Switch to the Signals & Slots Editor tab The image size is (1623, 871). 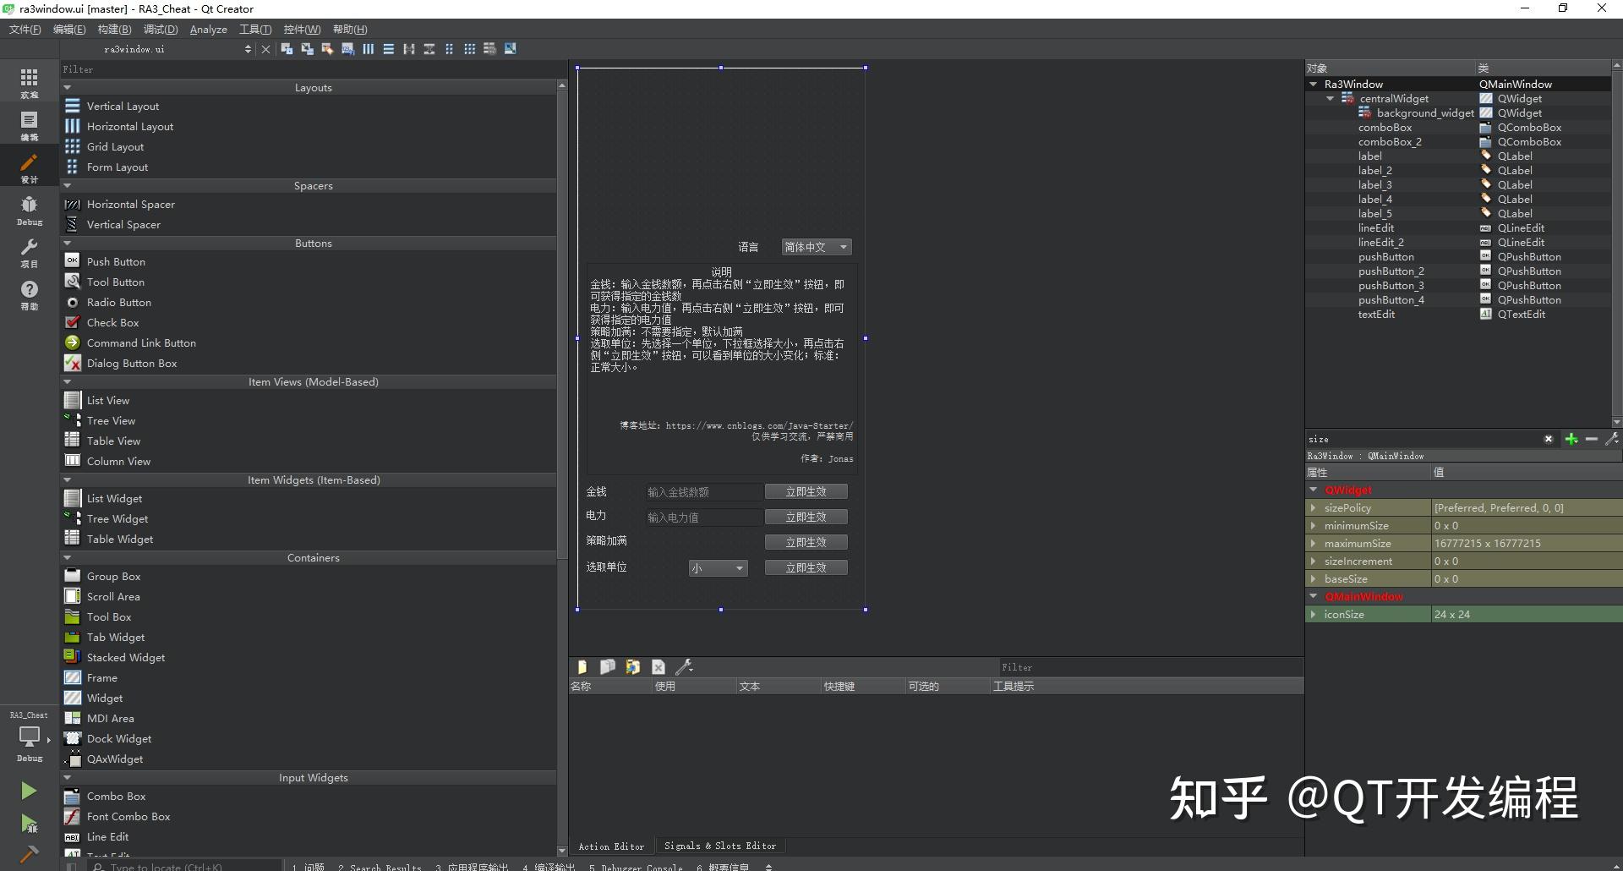click(720, 846)
